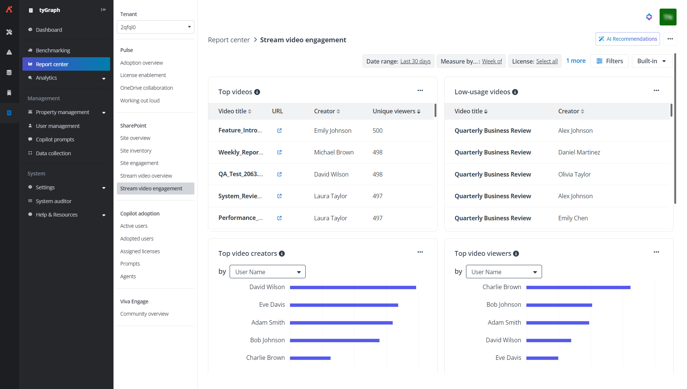Viewport: 687px width, 389px height.
Task: Open URL link for Feature_Intro video
Action: pyautogui.click(x=279, y=131)
